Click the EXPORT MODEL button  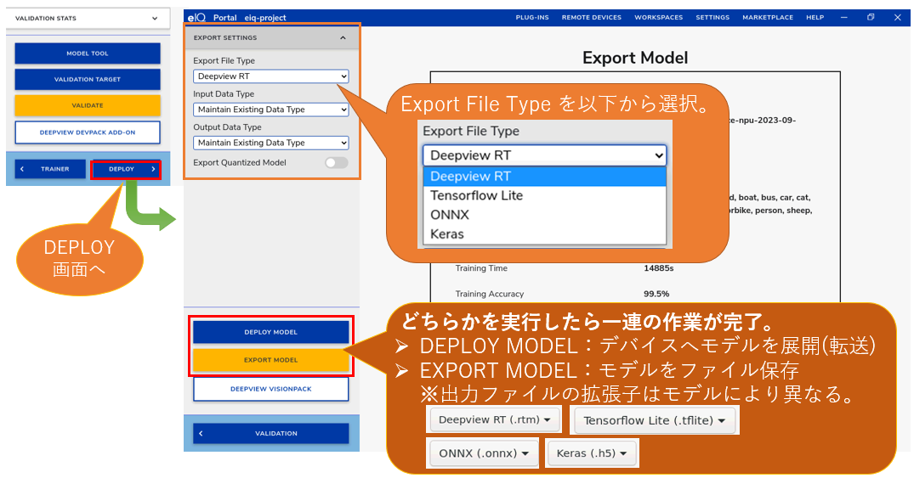(270, 360)
